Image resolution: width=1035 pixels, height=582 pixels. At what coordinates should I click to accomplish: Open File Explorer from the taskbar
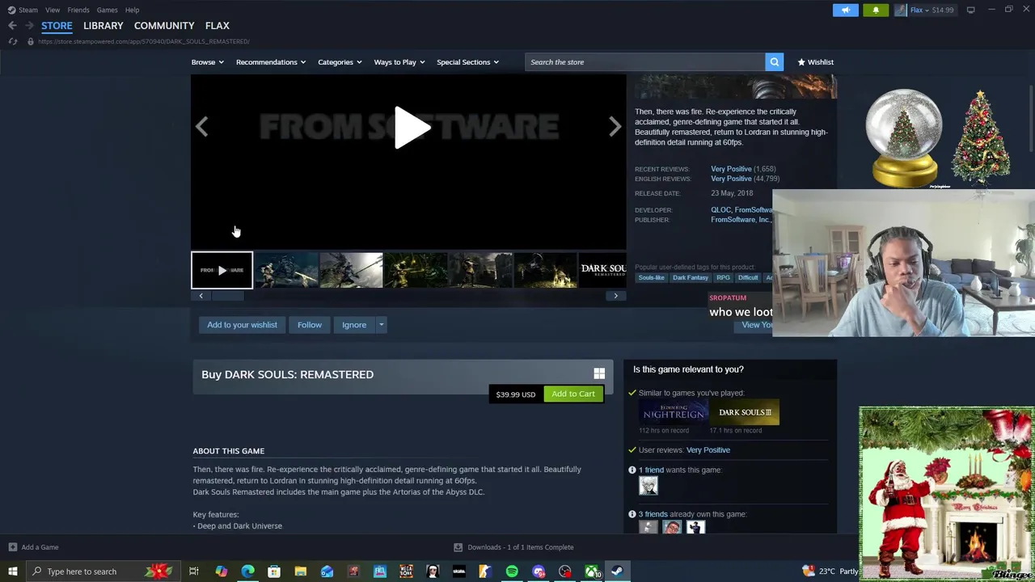click(x=300, y=571)
